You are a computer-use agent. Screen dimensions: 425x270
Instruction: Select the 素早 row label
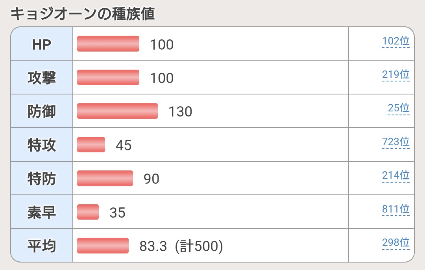point(42,213)
